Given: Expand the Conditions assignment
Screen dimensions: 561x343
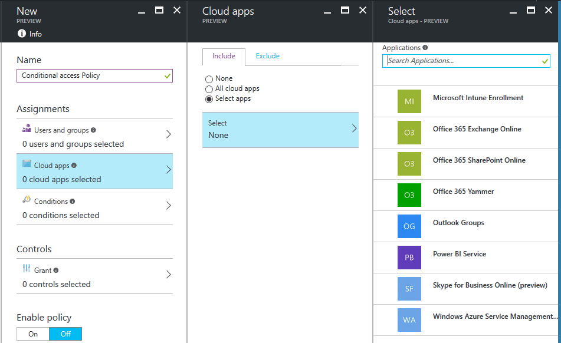Looking at the screenshot, I should click(x=94, y=207).
